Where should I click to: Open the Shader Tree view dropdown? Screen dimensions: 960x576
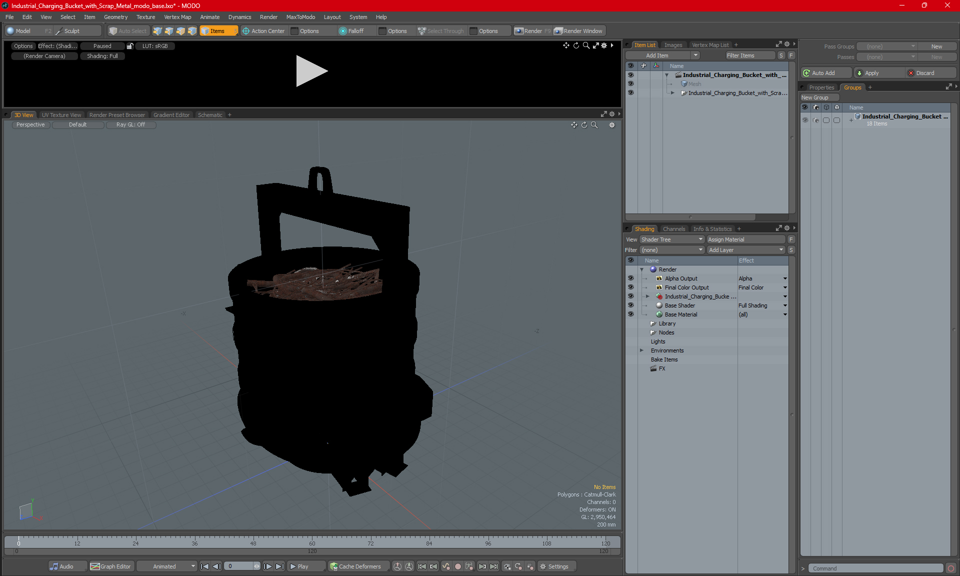(671, 239)
